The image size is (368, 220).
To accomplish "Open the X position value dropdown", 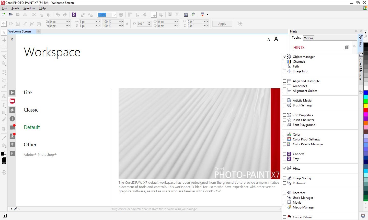I will (x=67, y=22).
